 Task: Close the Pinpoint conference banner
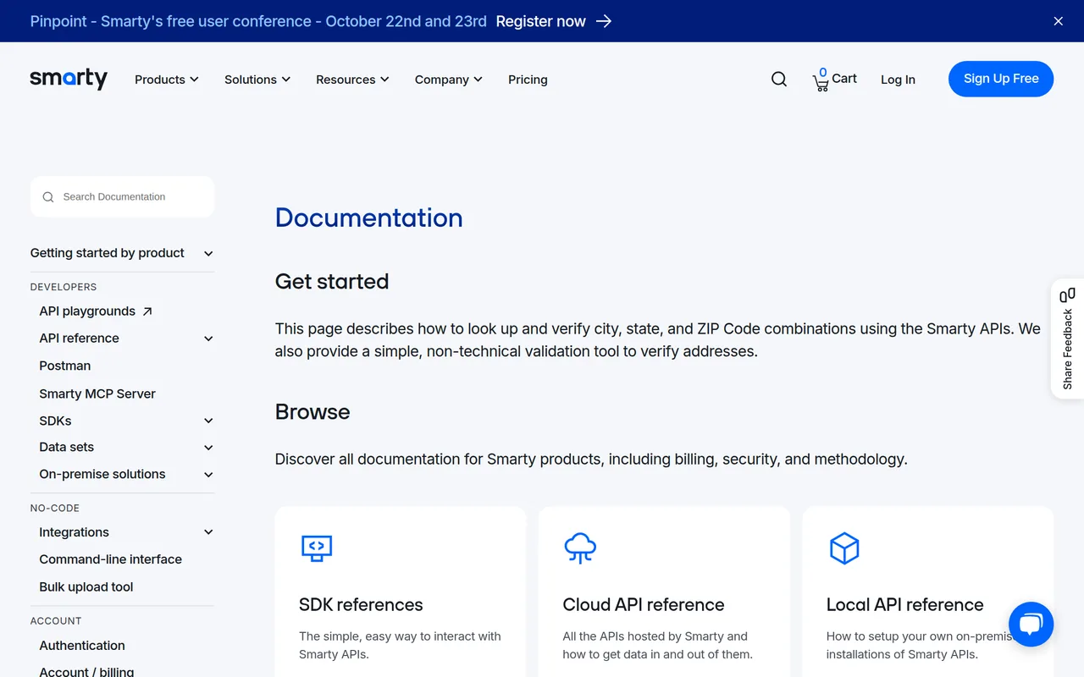coord(1058,21)
